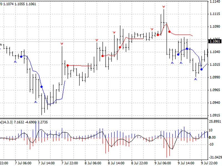Click the 8 Jul 14:00 time label
The width and height of the screenshot is (222, 166).
[x=116, y=163]
